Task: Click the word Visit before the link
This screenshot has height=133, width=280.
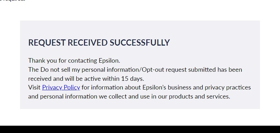Action: (x=34, y=87)
